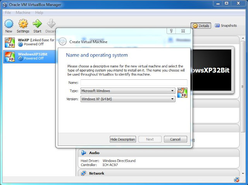Click the WindowsXP32Bit VM icon in the list
Image resolution: width=248 pixels, height=185 pixels.
click(x=10, y=57)
